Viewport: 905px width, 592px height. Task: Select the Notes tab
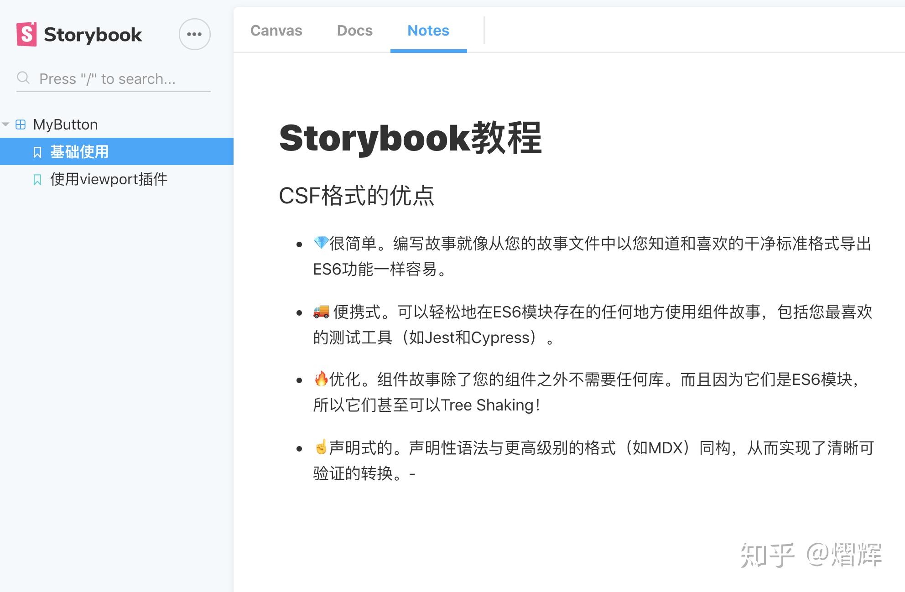click(x=428, y=31)
